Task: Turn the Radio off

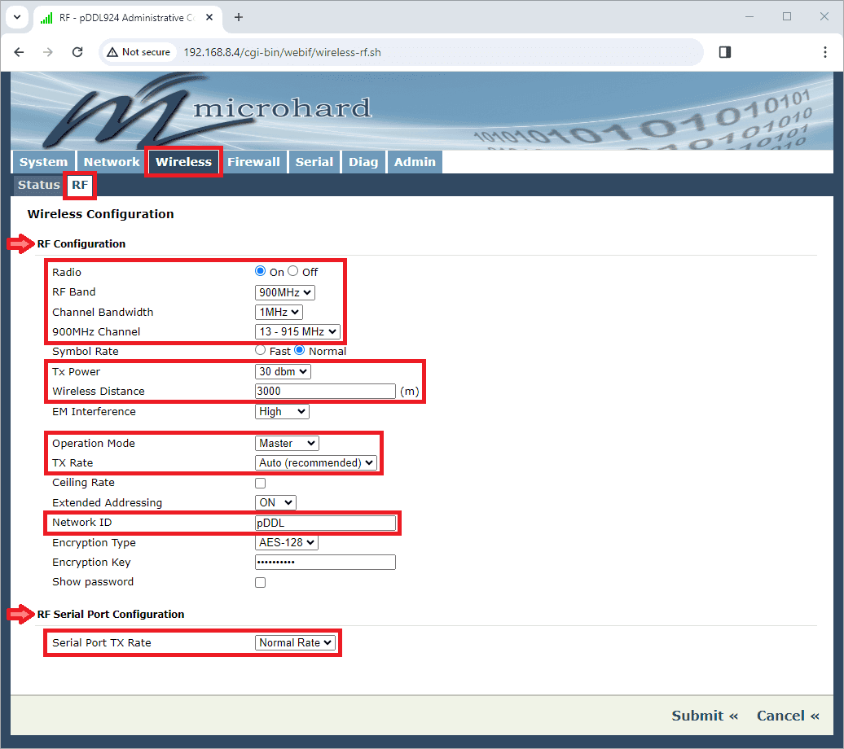Action: (x=293, y=272)
